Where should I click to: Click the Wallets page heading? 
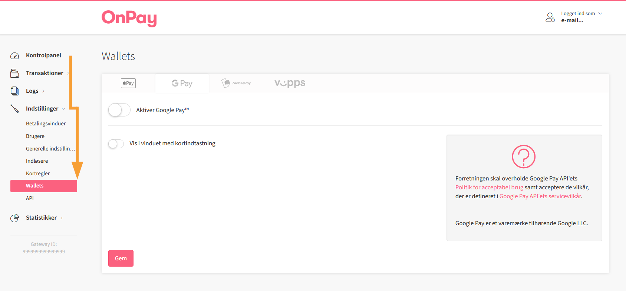(118, 56)
